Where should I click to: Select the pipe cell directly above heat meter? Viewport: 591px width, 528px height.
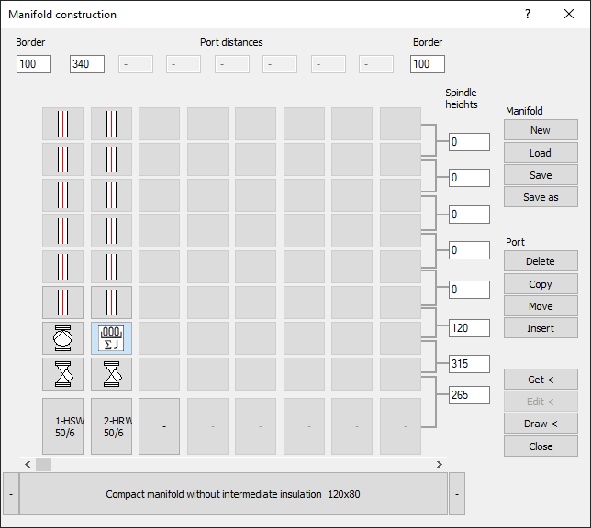point(111,302)
